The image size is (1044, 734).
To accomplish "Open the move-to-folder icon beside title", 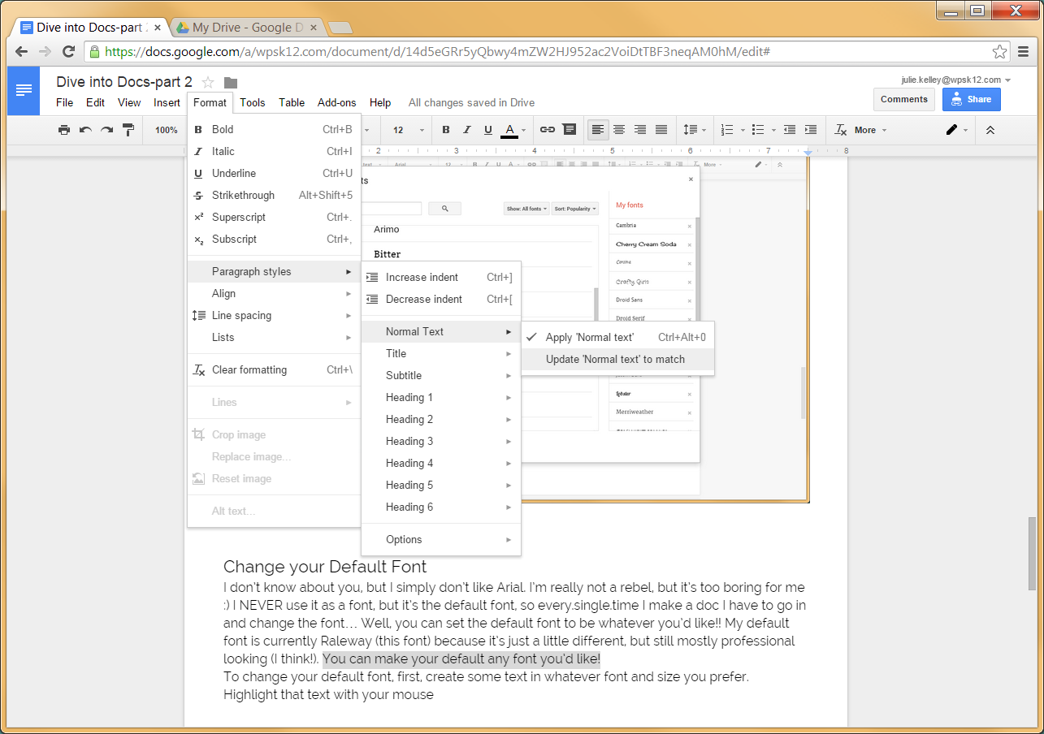I will coord(231,82).
